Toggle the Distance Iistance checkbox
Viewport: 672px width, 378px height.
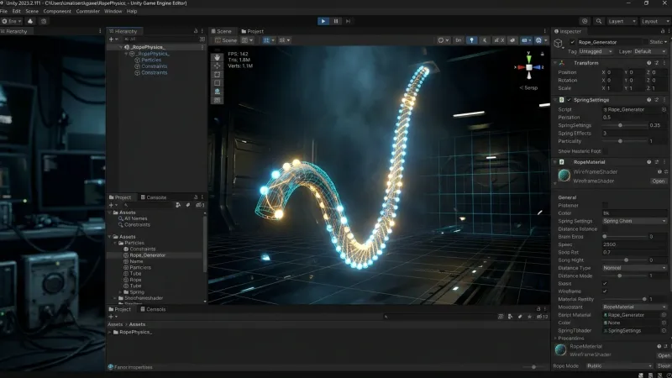coord(605,228)
